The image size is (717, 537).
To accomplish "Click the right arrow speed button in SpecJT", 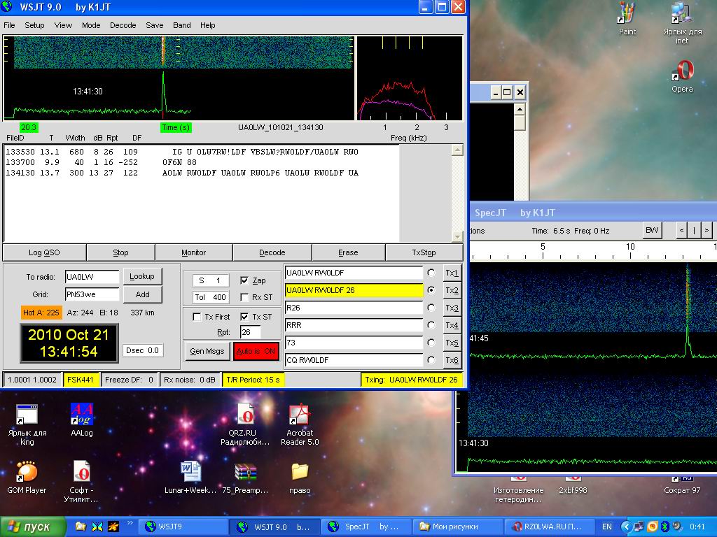I will (x=706, y=231).
